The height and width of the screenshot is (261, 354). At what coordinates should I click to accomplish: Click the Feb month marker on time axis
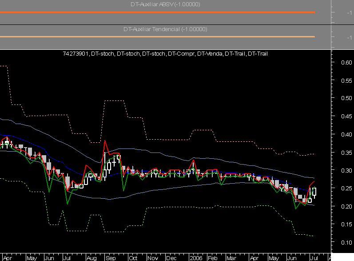tap(213, 257)
